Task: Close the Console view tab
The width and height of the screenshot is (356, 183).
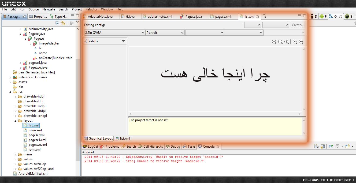Action: pyautogui.click(x=218, y=146)
